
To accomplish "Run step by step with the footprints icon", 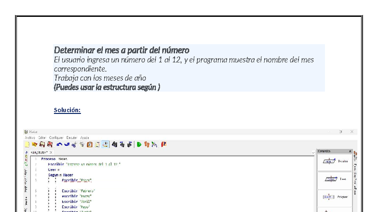I will [147, 144].
